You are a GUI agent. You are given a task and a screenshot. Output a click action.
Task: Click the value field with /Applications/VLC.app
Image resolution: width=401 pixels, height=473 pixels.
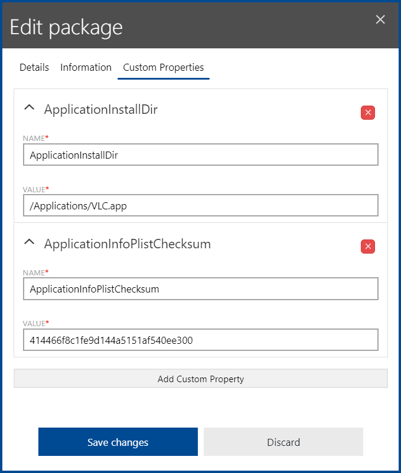(x=200, y=206)
